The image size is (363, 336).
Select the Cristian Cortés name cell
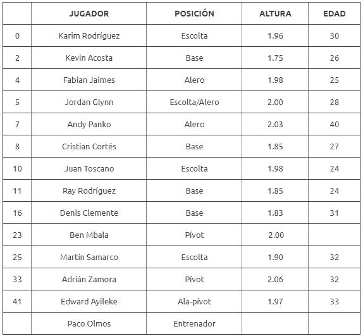89,146
